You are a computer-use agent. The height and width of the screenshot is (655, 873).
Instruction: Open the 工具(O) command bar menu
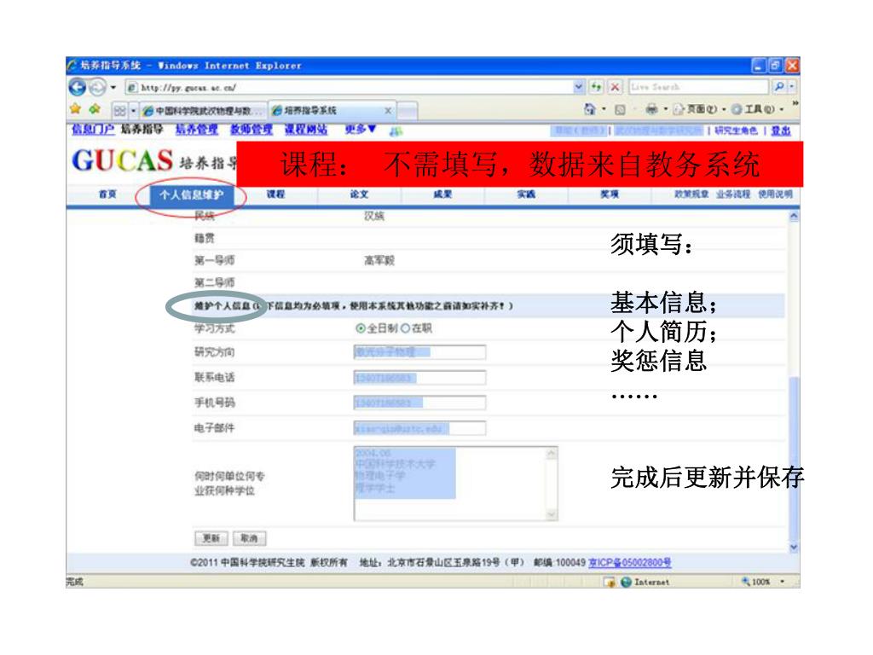757,109
